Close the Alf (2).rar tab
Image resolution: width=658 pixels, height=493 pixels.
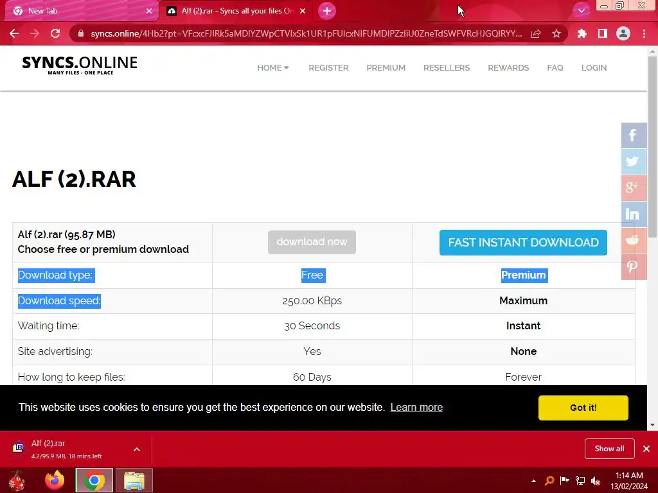303,11
